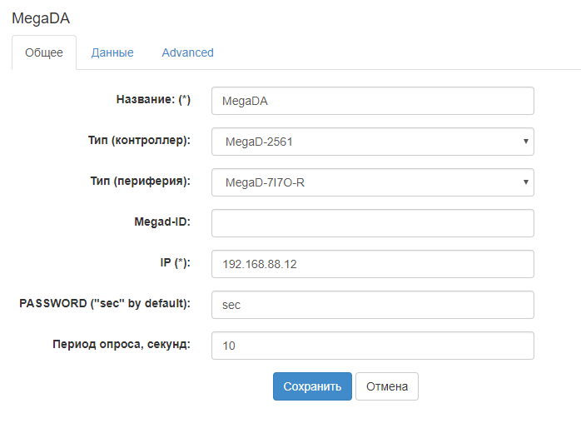The width and height of the screenshot is (581, 443).
Task: Expand the Тип (периферия) dropdown
Action: [372, 182]
